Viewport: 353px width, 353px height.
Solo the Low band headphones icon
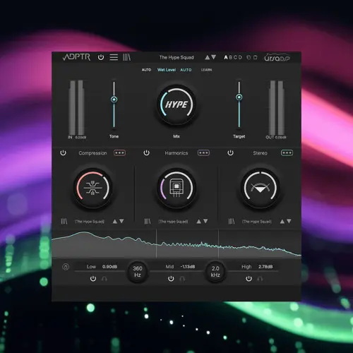[104, 279]
